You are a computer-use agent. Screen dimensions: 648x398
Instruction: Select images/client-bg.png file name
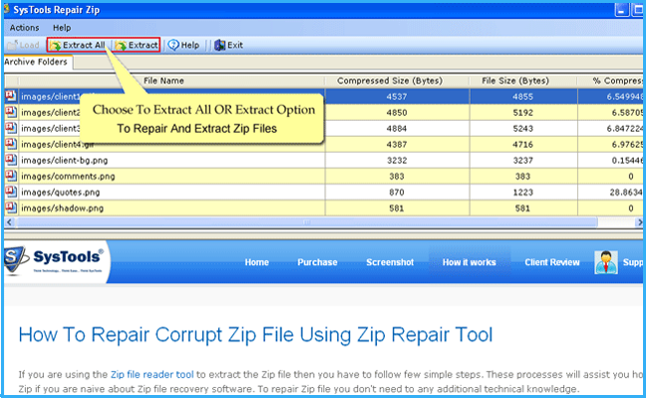tap(65, 161)
